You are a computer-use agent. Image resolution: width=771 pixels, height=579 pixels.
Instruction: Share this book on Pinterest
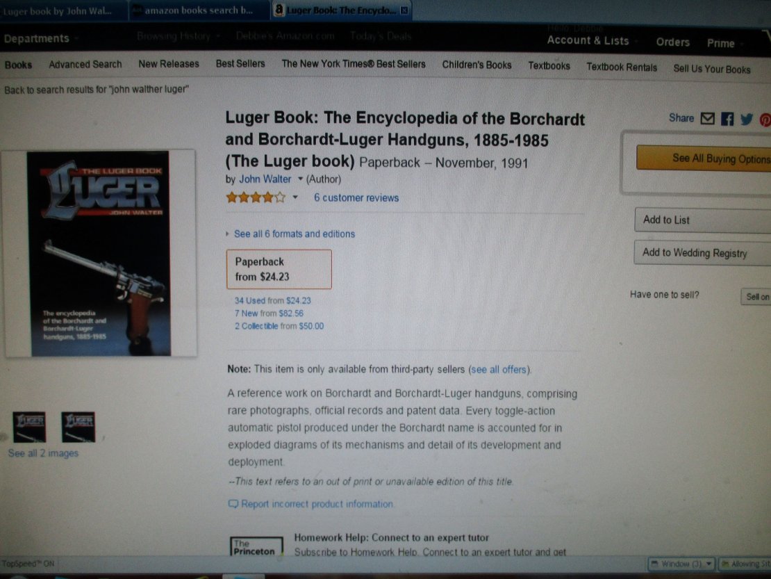click(x=765, y=120)
